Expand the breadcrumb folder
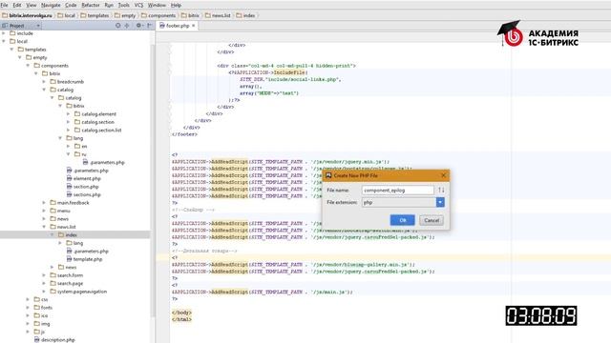 coord(44,82)
